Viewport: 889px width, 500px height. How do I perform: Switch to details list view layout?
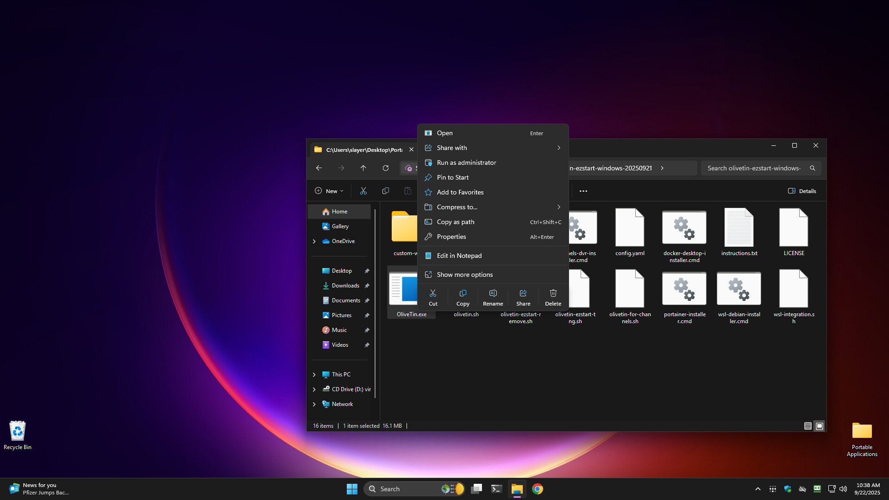(x=808, y=426)
